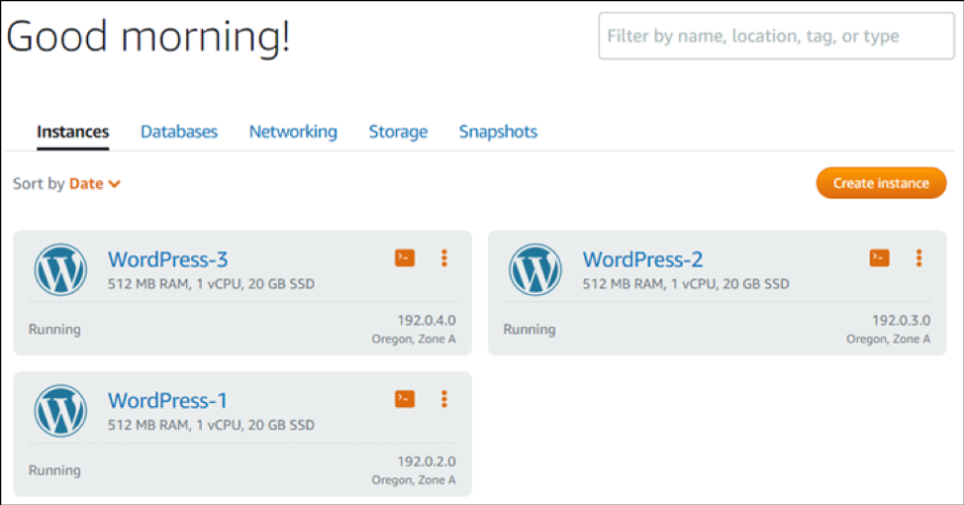Open SSH terminal for WordPress-2
The height and width of the screenshot is (505, 964).
point(879,257)
